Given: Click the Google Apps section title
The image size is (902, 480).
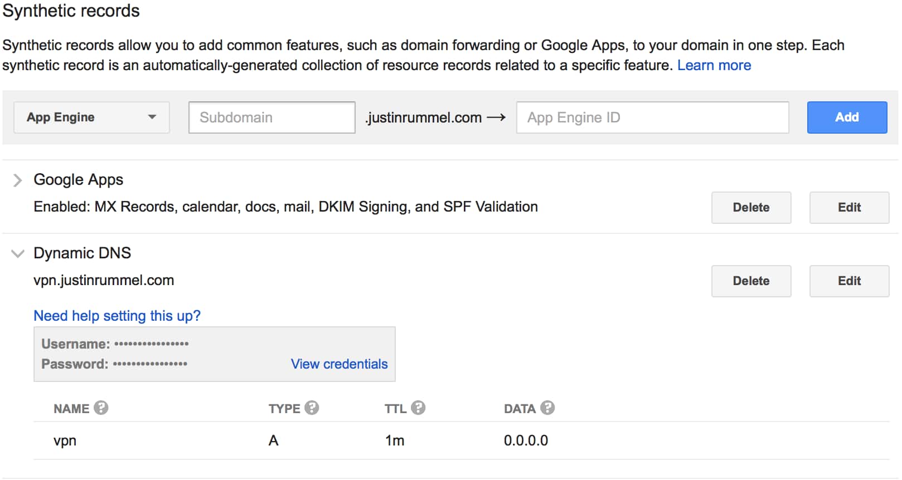Looking at the screenshot, I should (79, 180).
